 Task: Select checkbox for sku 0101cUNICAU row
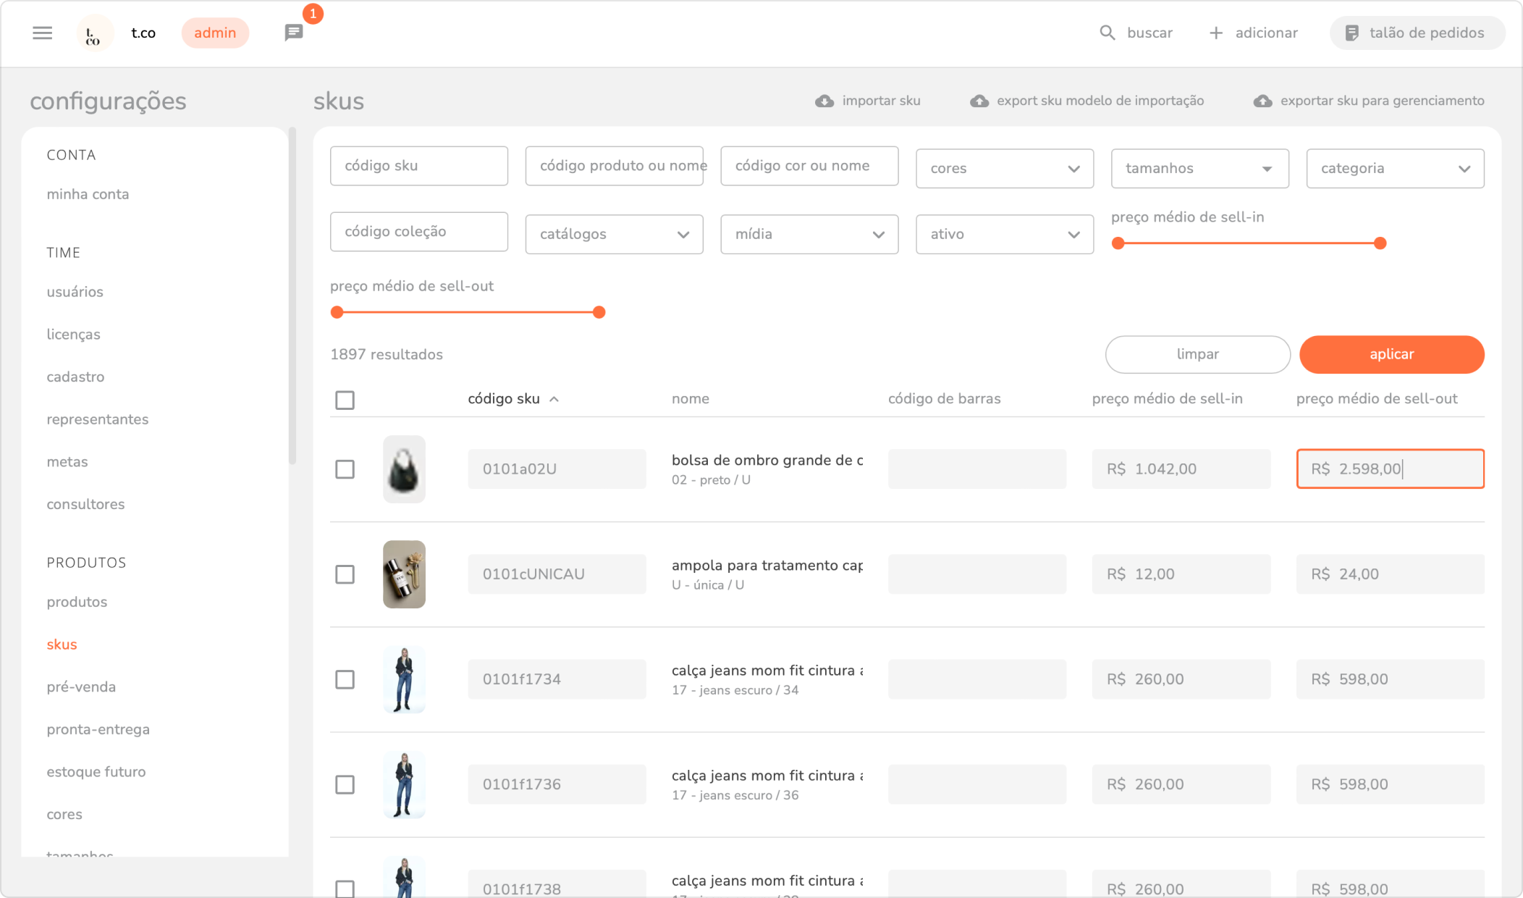coord(345,574)
